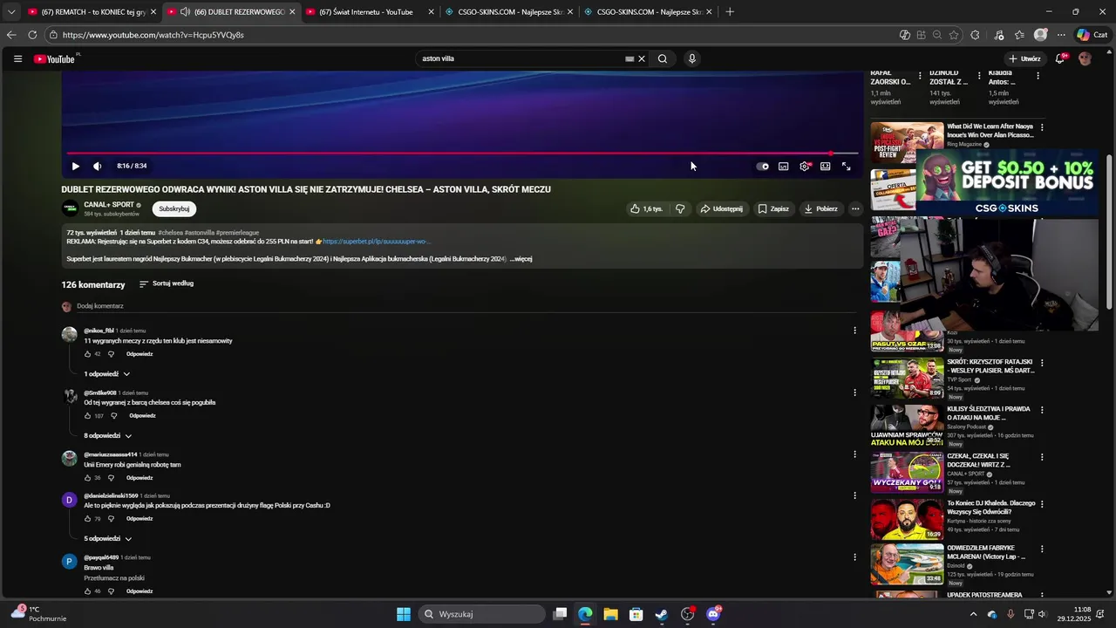Screen dimensions: 1116x628
Task: Clear the search text with the X icon
Action: tap(642, 59)
